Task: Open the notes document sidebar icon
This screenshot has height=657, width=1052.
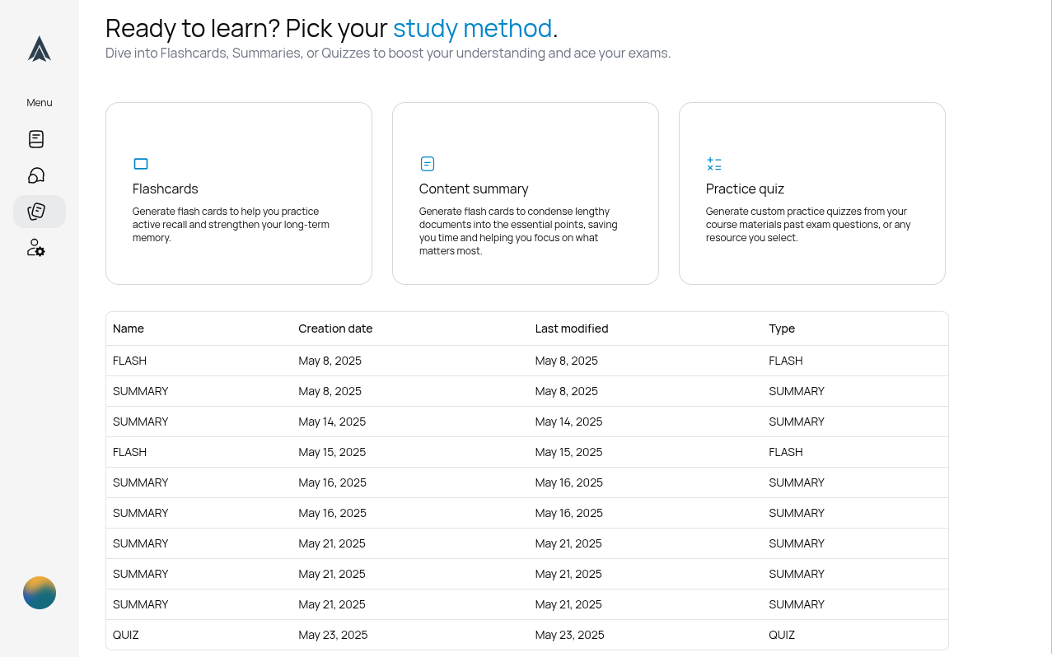Action: (36, 139)
